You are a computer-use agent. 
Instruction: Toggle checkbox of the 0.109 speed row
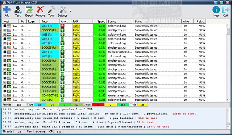click(x=5, y=35)
